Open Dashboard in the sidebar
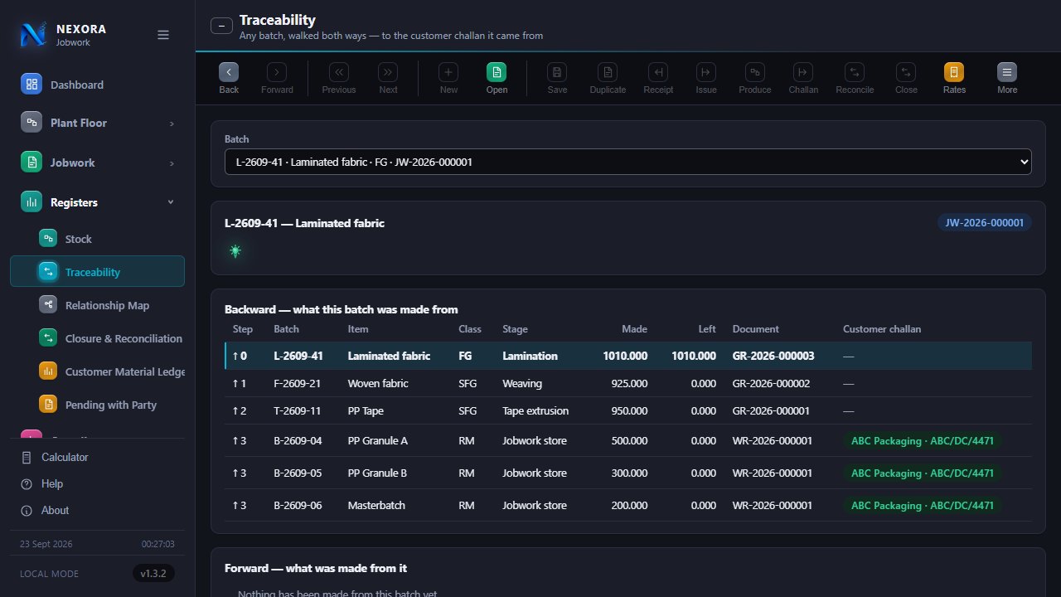1061x597 pixels. point(97,85)
